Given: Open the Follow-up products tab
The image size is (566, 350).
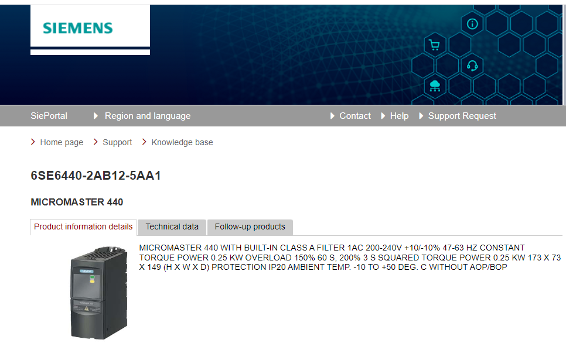Looking at the screenshot, I should (x=250, y=227).
